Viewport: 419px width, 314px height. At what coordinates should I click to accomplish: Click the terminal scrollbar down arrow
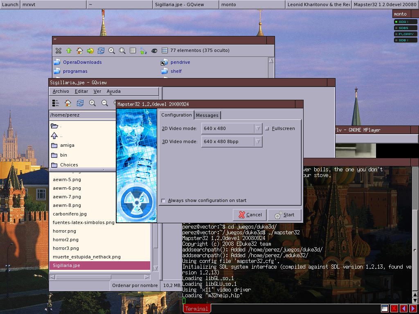(415, 300)
